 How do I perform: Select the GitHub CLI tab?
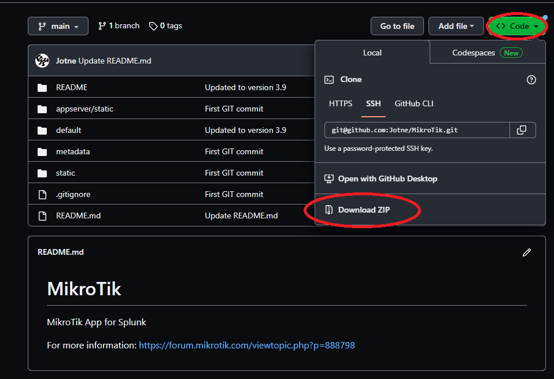pos(413,103)
